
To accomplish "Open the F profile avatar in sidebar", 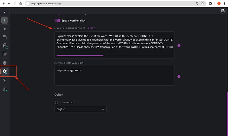I will [5, 21].
